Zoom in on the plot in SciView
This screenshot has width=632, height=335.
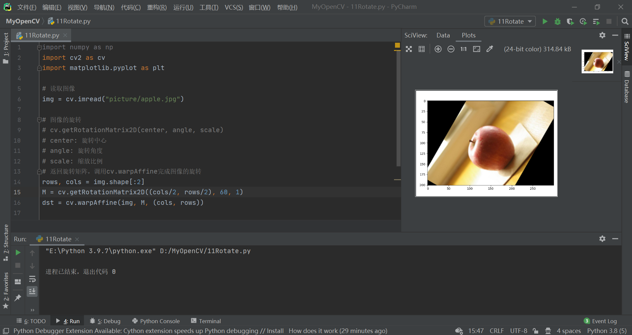coord(438,49)
